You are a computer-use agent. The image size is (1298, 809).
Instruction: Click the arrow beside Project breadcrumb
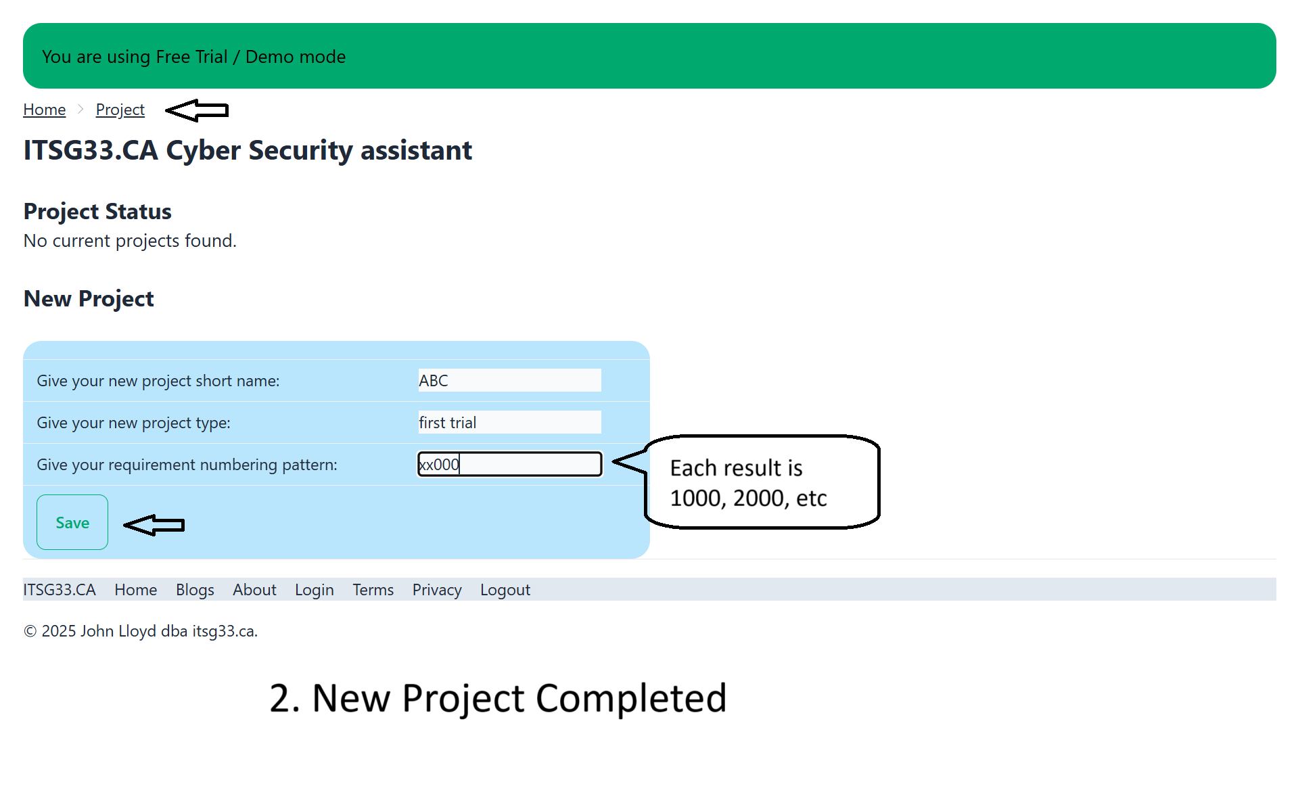[198, 110]
